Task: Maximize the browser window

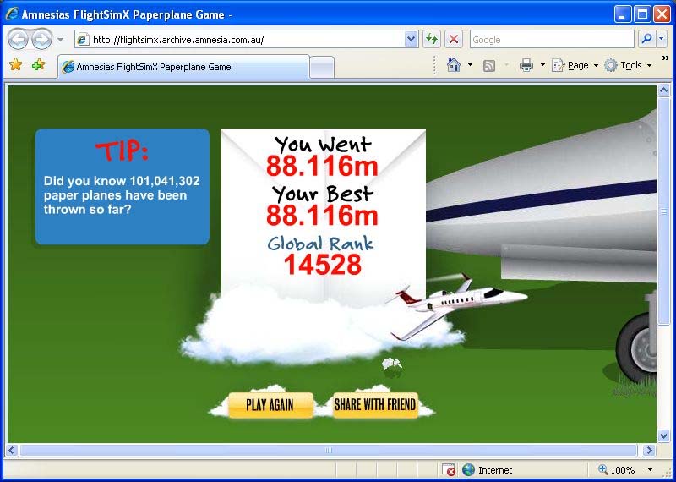Action: [x=642, y=14]
